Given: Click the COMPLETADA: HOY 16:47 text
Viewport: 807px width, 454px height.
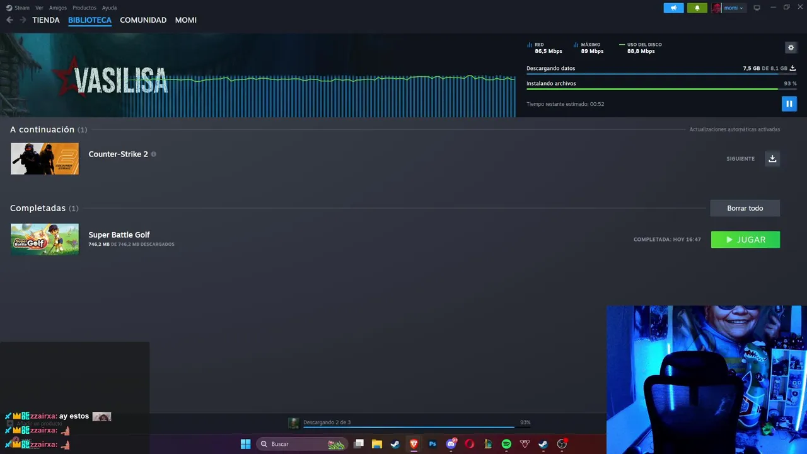Looking at the screenshot, I should [x=667, y=240].
